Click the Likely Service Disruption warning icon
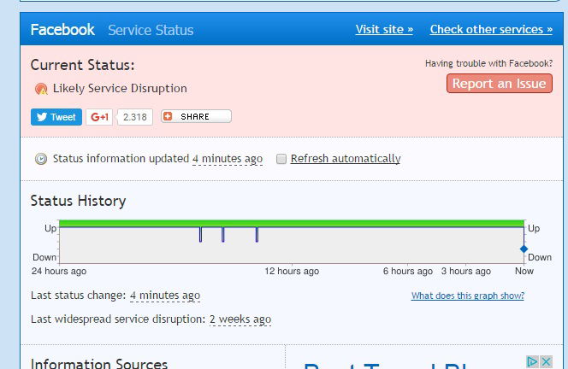 [41, 89]
